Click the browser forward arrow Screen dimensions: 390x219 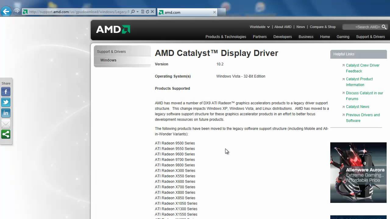coord(17,12)
